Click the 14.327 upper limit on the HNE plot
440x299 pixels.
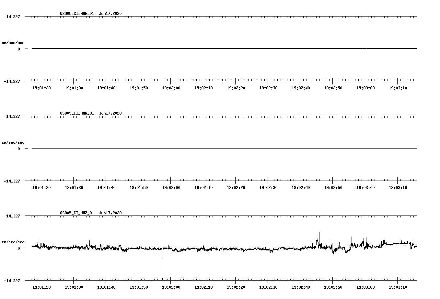(x=13, y=17)
